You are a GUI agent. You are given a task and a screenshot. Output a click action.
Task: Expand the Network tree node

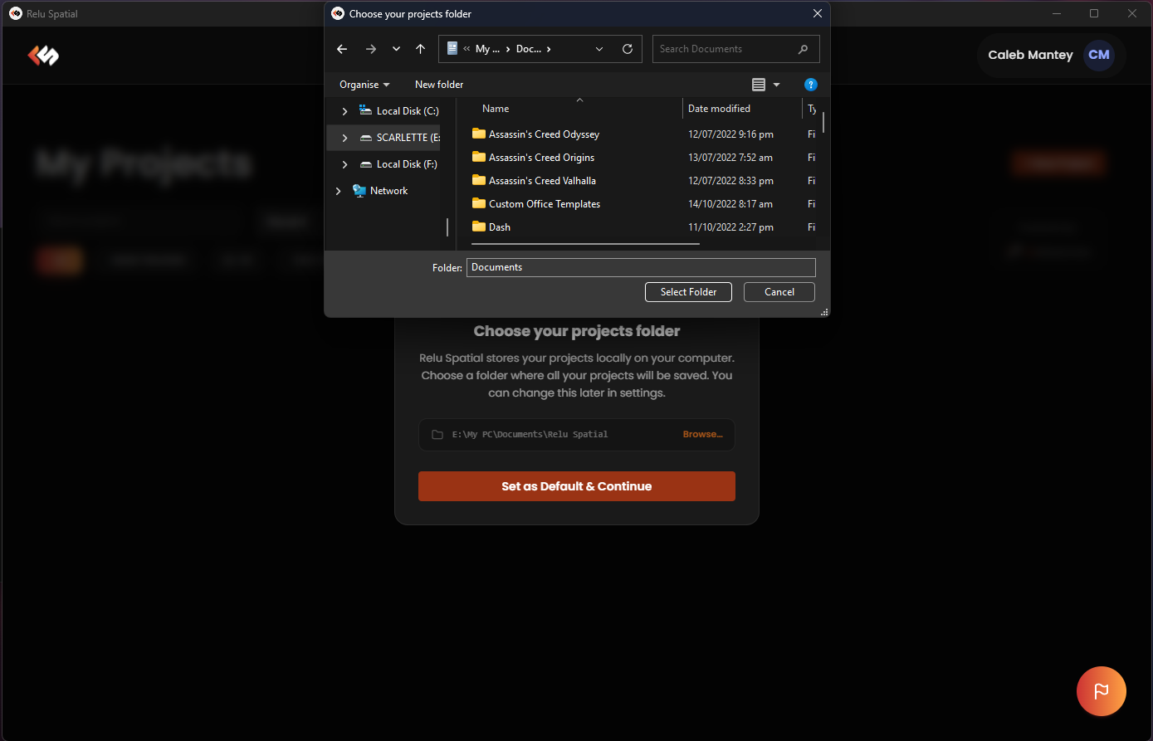[338, 191]
